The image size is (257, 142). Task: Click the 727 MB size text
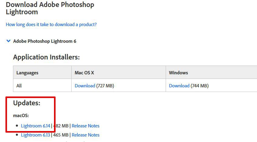(x=105, y=86)
